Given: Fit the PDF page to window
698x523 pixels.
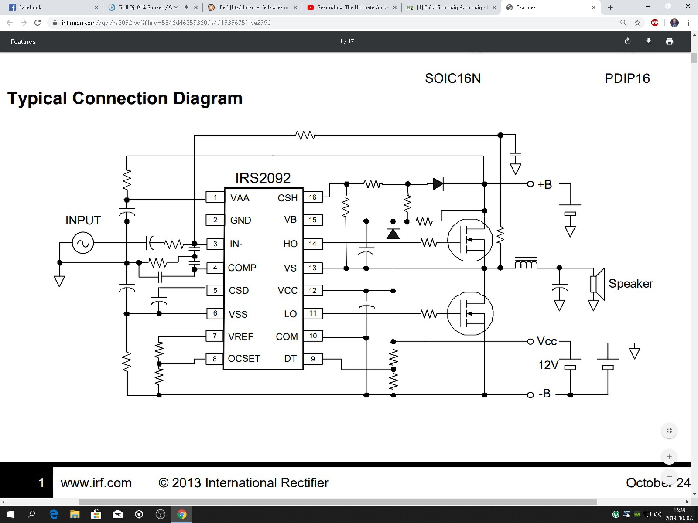Looking at the screenshot, I should point(669,431).
